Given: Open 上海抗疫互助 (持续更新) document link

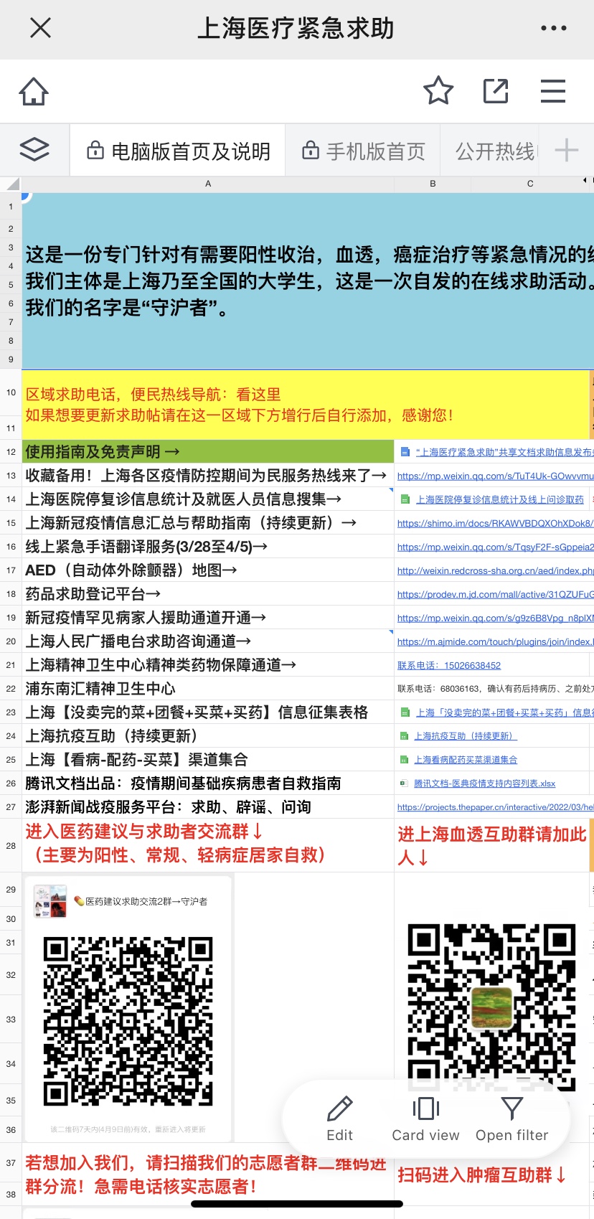Looking at the screenshot, I should coord(466,736).
